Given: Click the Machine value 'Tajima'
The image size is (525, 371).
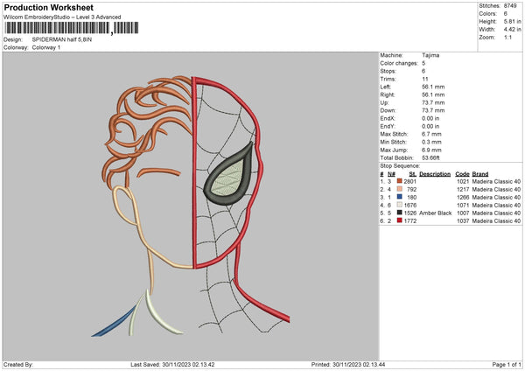Looking at the screenshot, I should (x=430, y=54).
